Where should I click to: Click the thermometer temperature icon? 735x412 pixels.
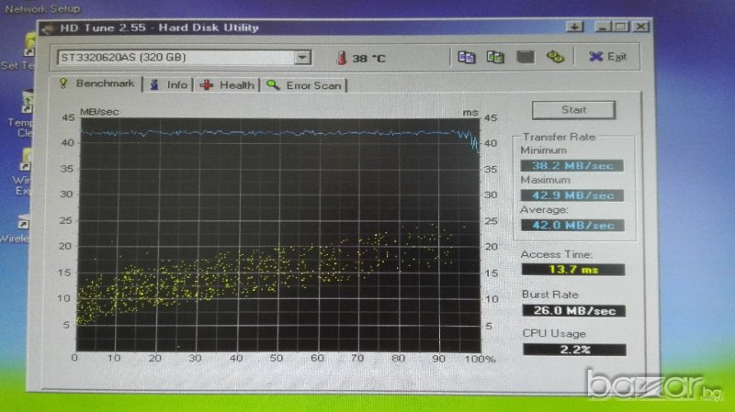pyautogui.click(x=342, y=58)
